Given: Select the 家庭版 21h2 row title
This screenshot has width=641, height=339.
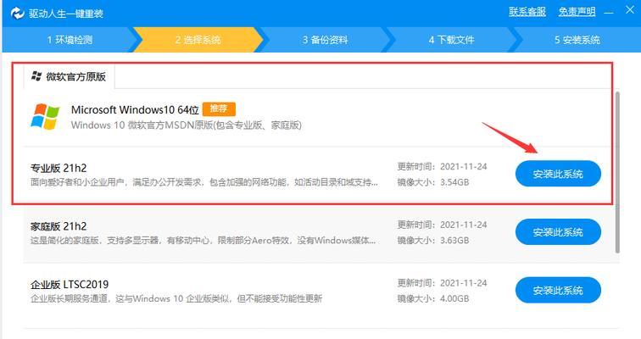Looking at the screenshot, I should tap(59, 226).
